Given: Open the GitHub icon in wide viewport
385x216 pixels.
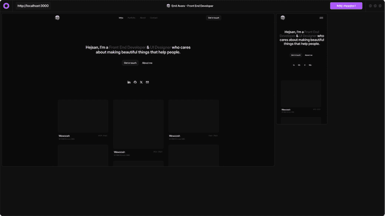Looking at the screenshot, I should pyautogui.click(x=135, y=82).
